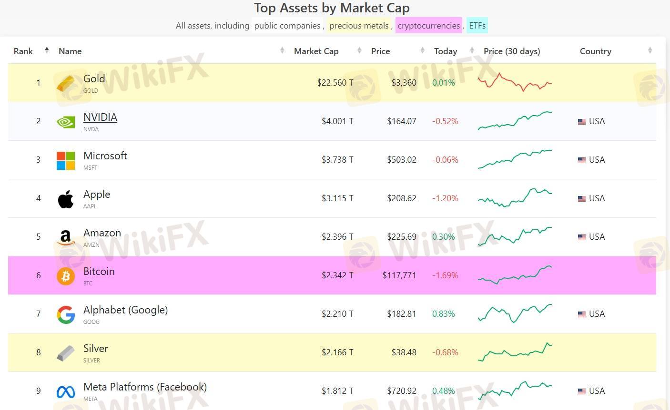Image resolution: width=670 pixels, height=410 pixels.
Task: Sort by Price column arrows
Action: click(422, 50)
